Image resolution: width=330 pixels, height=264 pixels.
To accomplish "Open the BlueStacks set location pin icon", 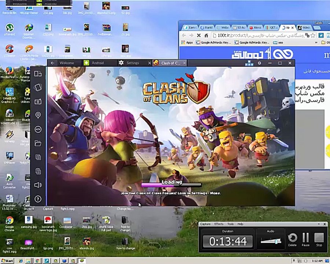I will (38, 115).
